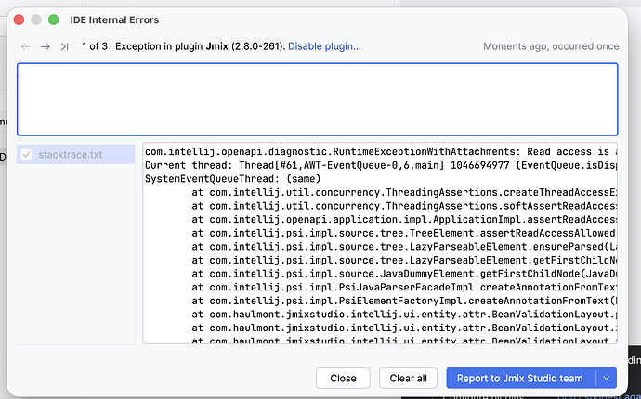
Task: Go to previous error with back arrow
Action: (26, 46)
